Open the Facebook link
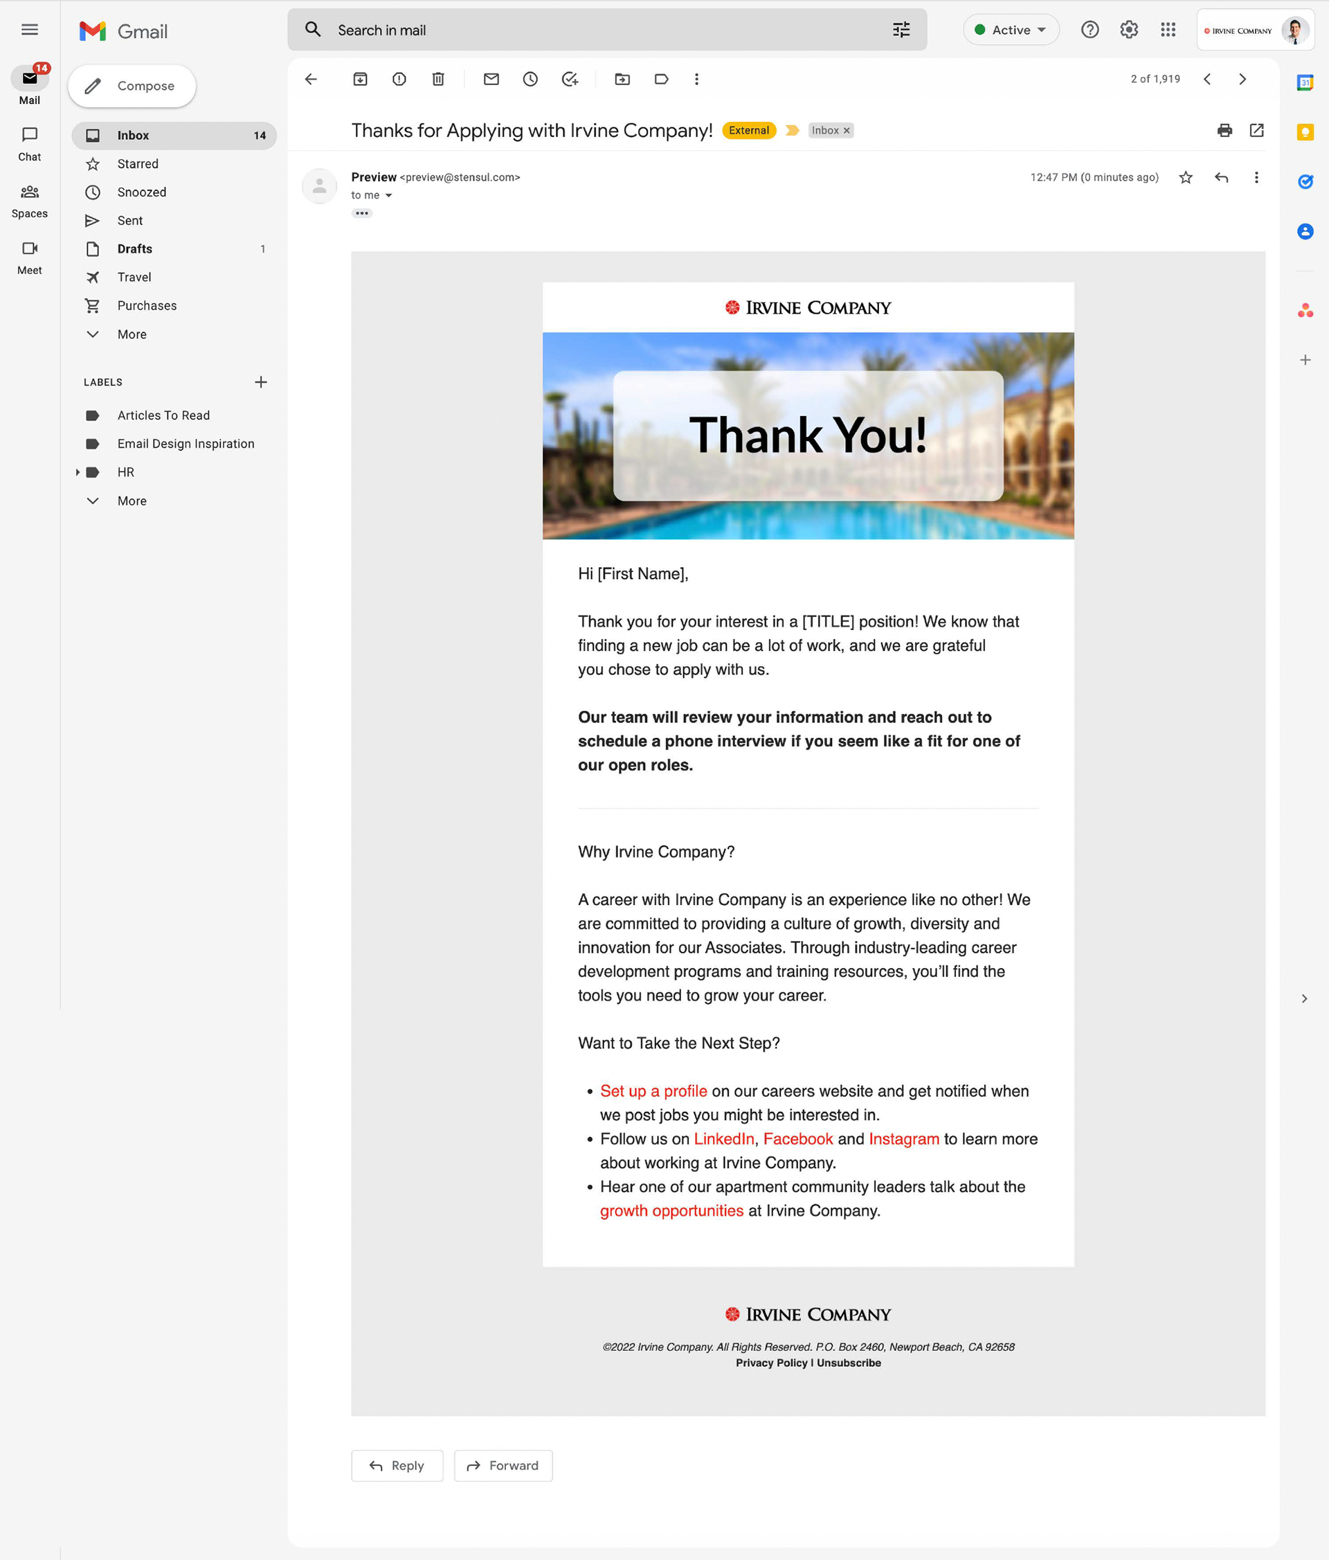Screen dimensions: 1329x1560 click(x=799, y=1140)
